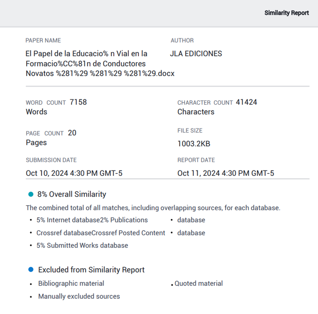Click the Similarity Report header title
Image resolution: width=318 pixels, height=314 pixels.
pyautogui.click(x=286, y=13)
